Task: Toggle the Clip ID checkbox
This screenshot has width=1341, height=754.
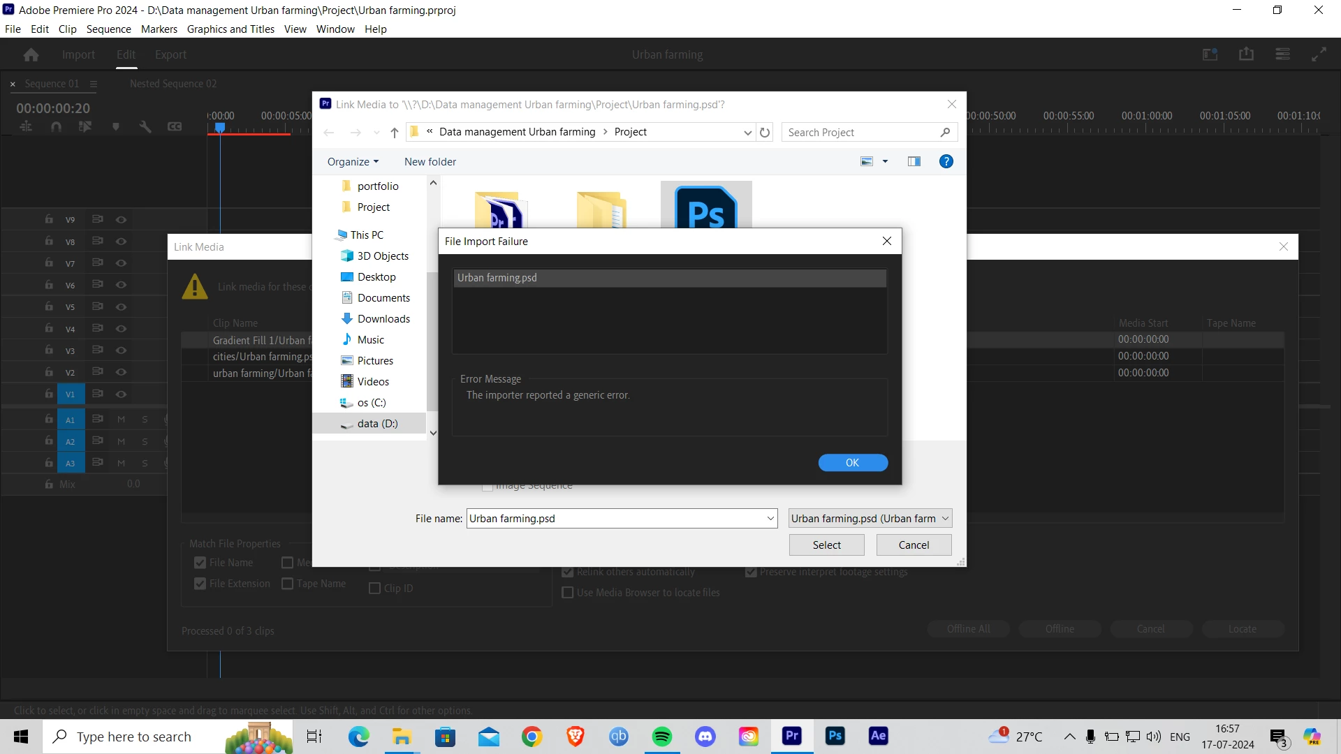Action: tap(375, 589)
